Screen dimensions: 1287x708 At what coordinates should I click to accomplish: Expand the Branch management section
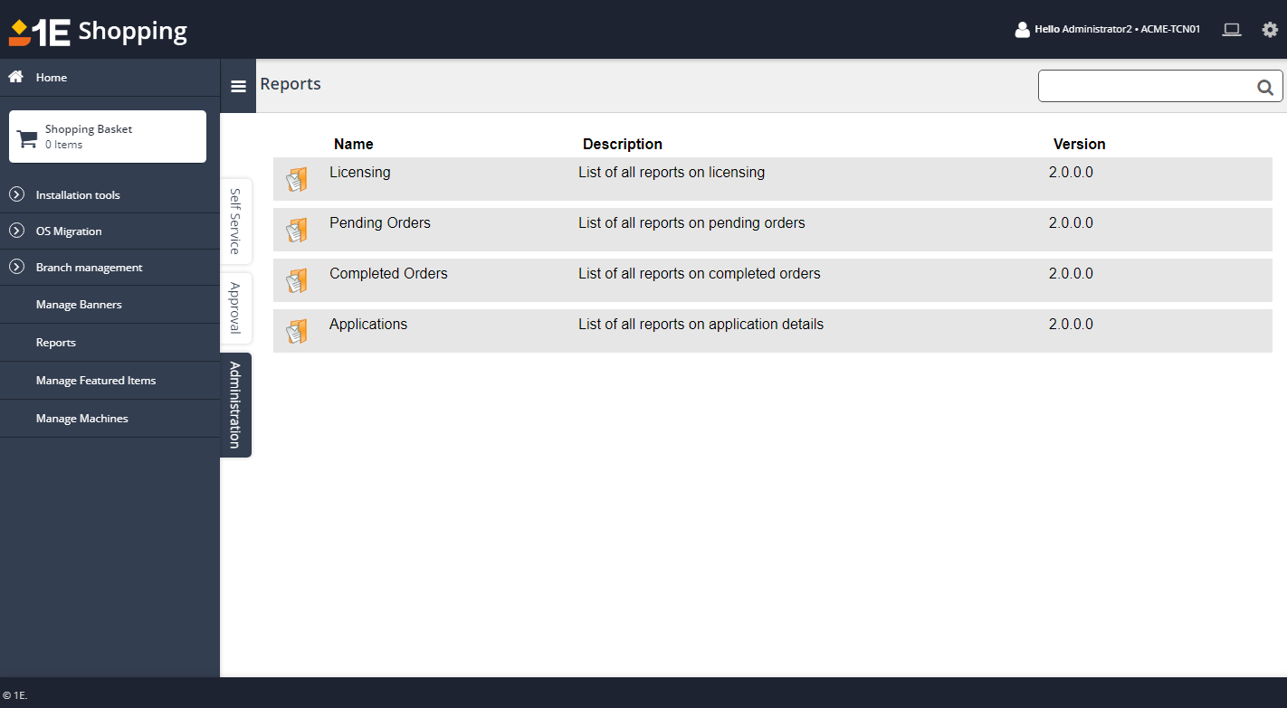(89, 268)
